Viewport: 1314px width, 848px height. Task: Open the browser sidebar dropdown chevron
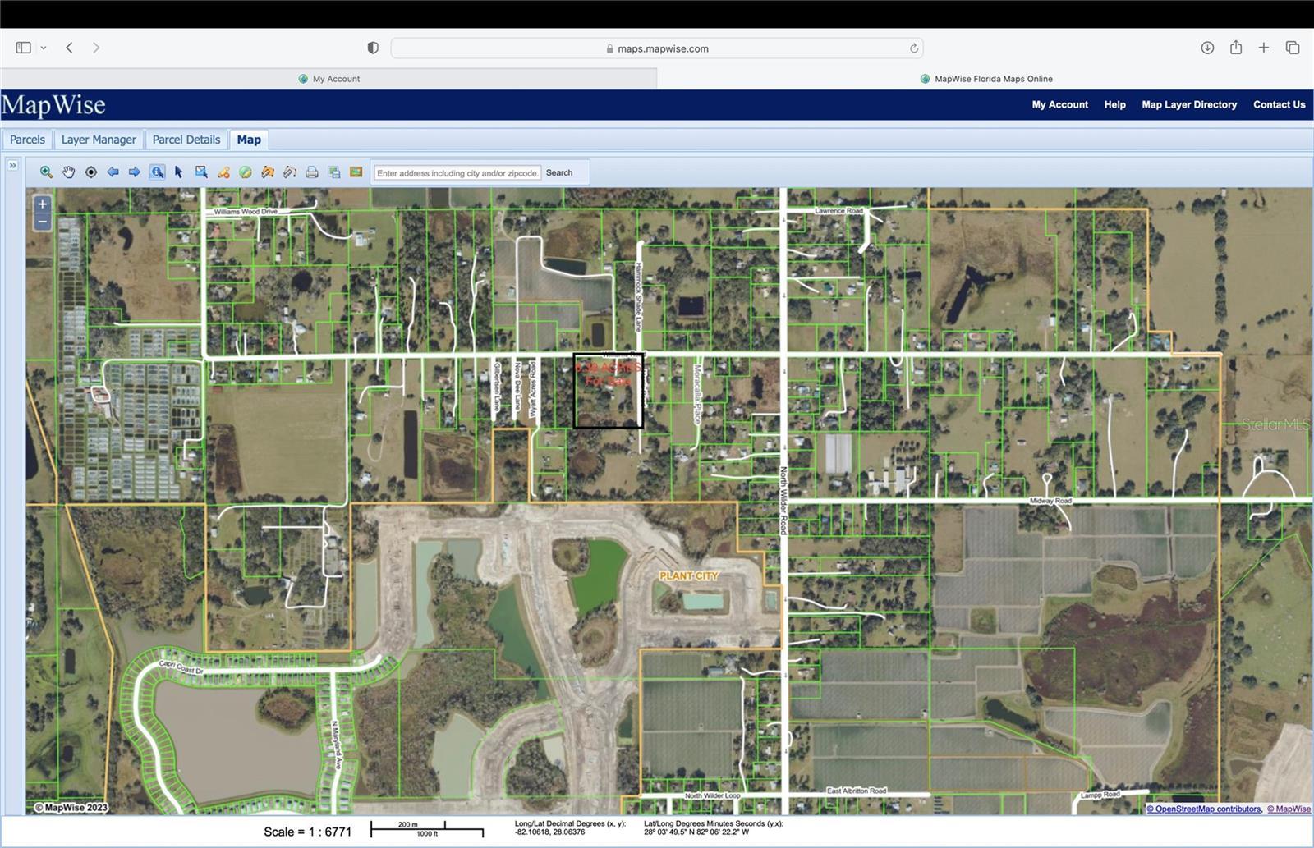pos(44,48)
